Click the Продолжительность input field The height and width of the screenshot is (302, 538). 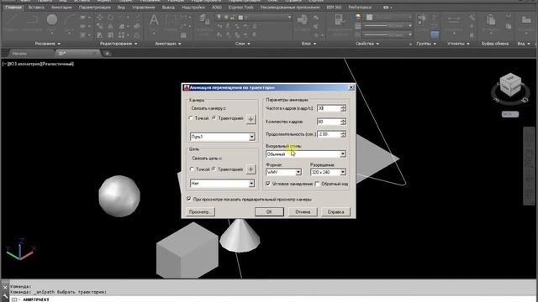pyautogui.click(x=329, y=134)
